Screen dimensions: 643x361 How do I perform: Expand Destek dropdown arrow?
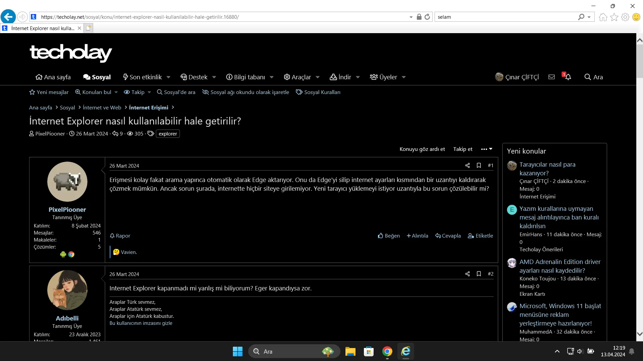click(214, 77)
